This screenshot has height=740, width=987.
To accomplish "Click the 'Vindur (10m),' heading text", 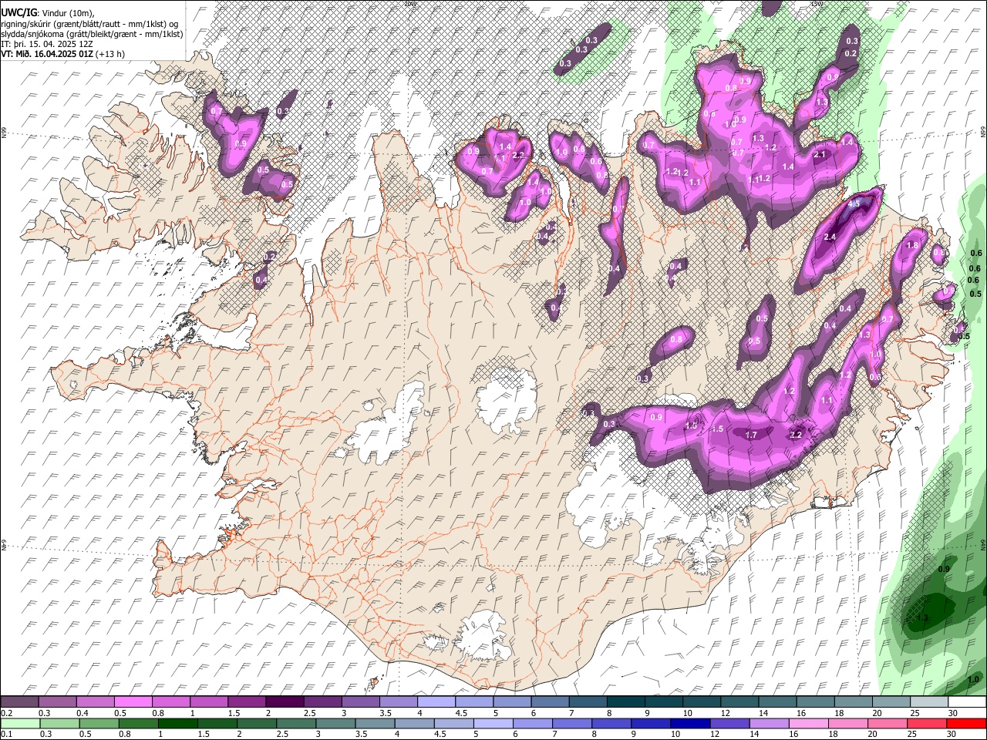I will (x=67, y=13).
